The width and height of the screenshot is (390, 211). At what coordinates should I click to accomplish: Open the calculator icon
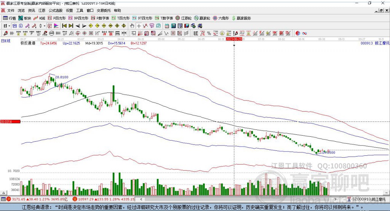click(173, 26)
